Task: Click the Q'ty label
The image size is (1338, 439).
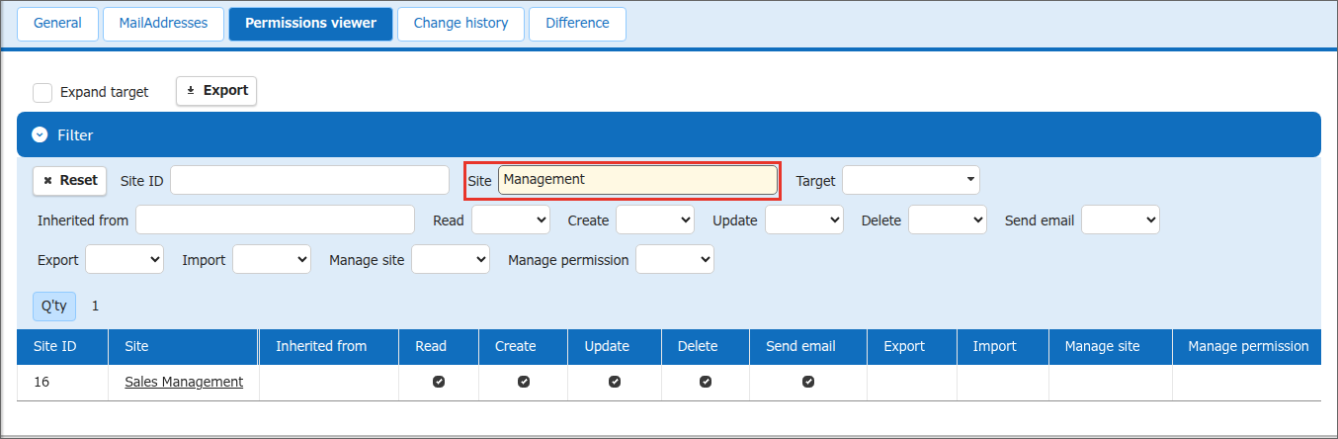Action: point(54,307)
